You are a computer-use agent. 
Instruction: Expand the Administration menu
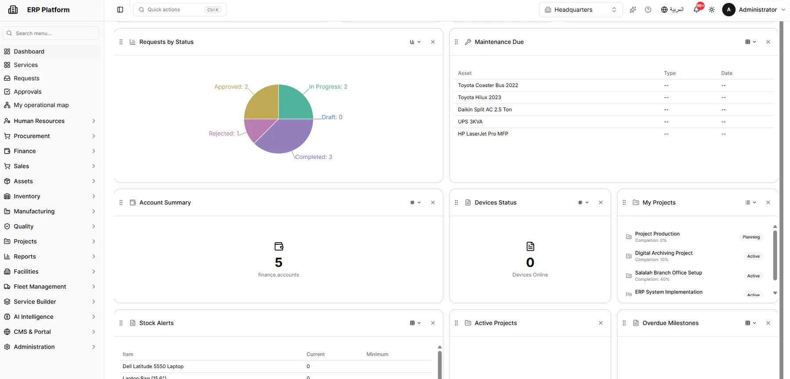click(50, 347)
